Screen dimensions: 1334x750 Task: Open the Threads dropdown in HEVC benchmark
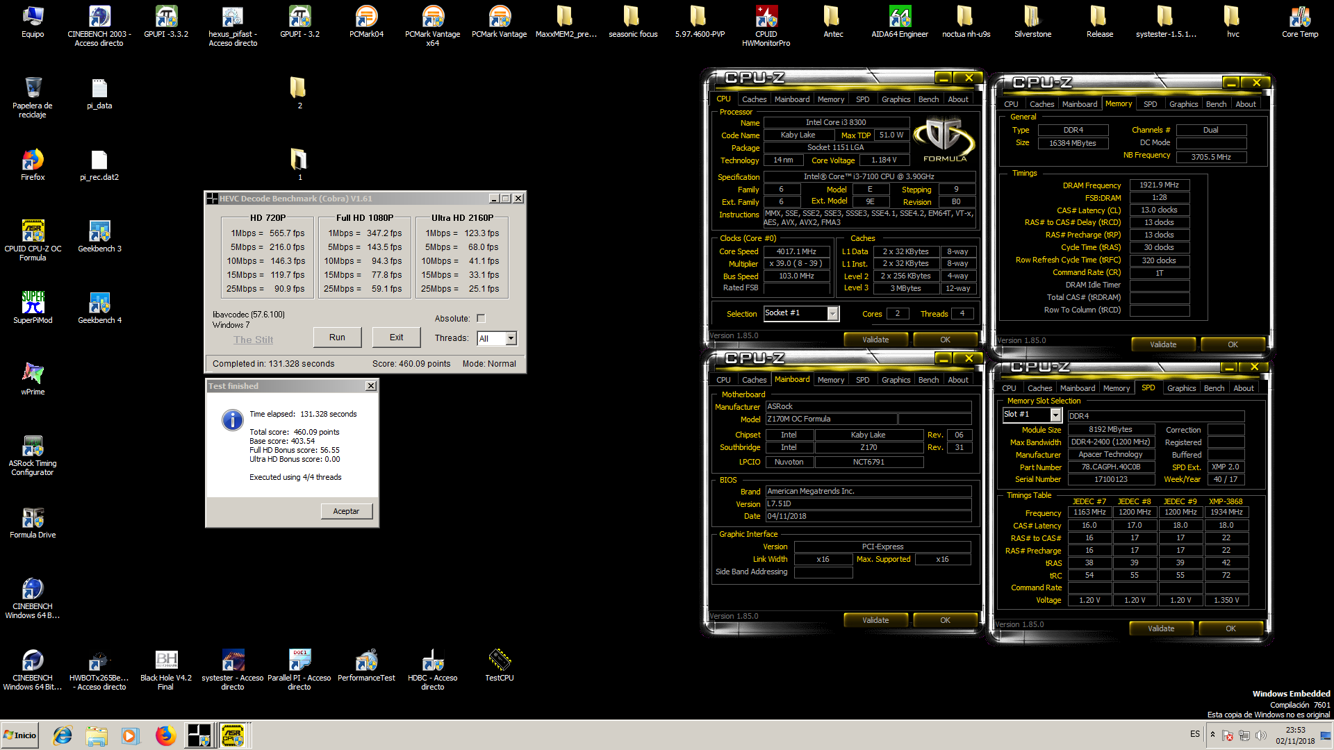click(511, 338)
